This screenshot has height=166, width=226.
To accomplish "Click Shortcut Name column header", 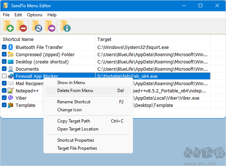I will tap(18, 39).
